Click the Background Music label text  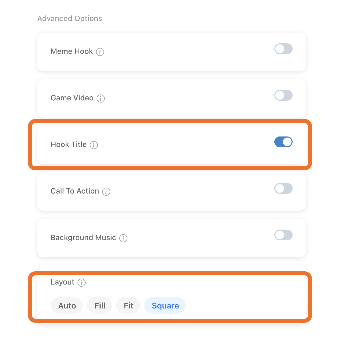(x=83, y=237)
